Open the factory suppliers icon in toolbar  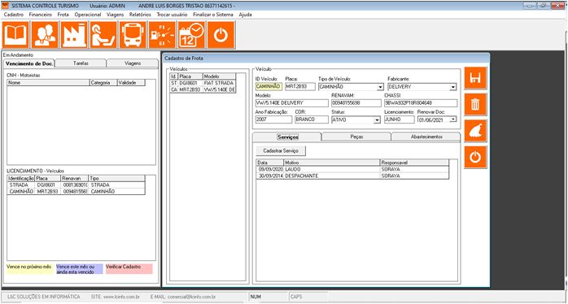click(74, 35)
